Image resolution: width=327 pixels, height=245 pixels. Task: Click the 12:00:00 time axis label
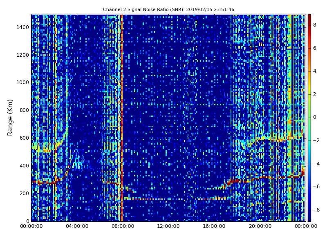pyautogui.click(x=168, y=226)
